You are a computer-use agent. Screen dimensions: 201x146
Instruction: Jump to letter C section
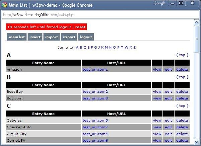pyautogui.click(x=85, y=48)
